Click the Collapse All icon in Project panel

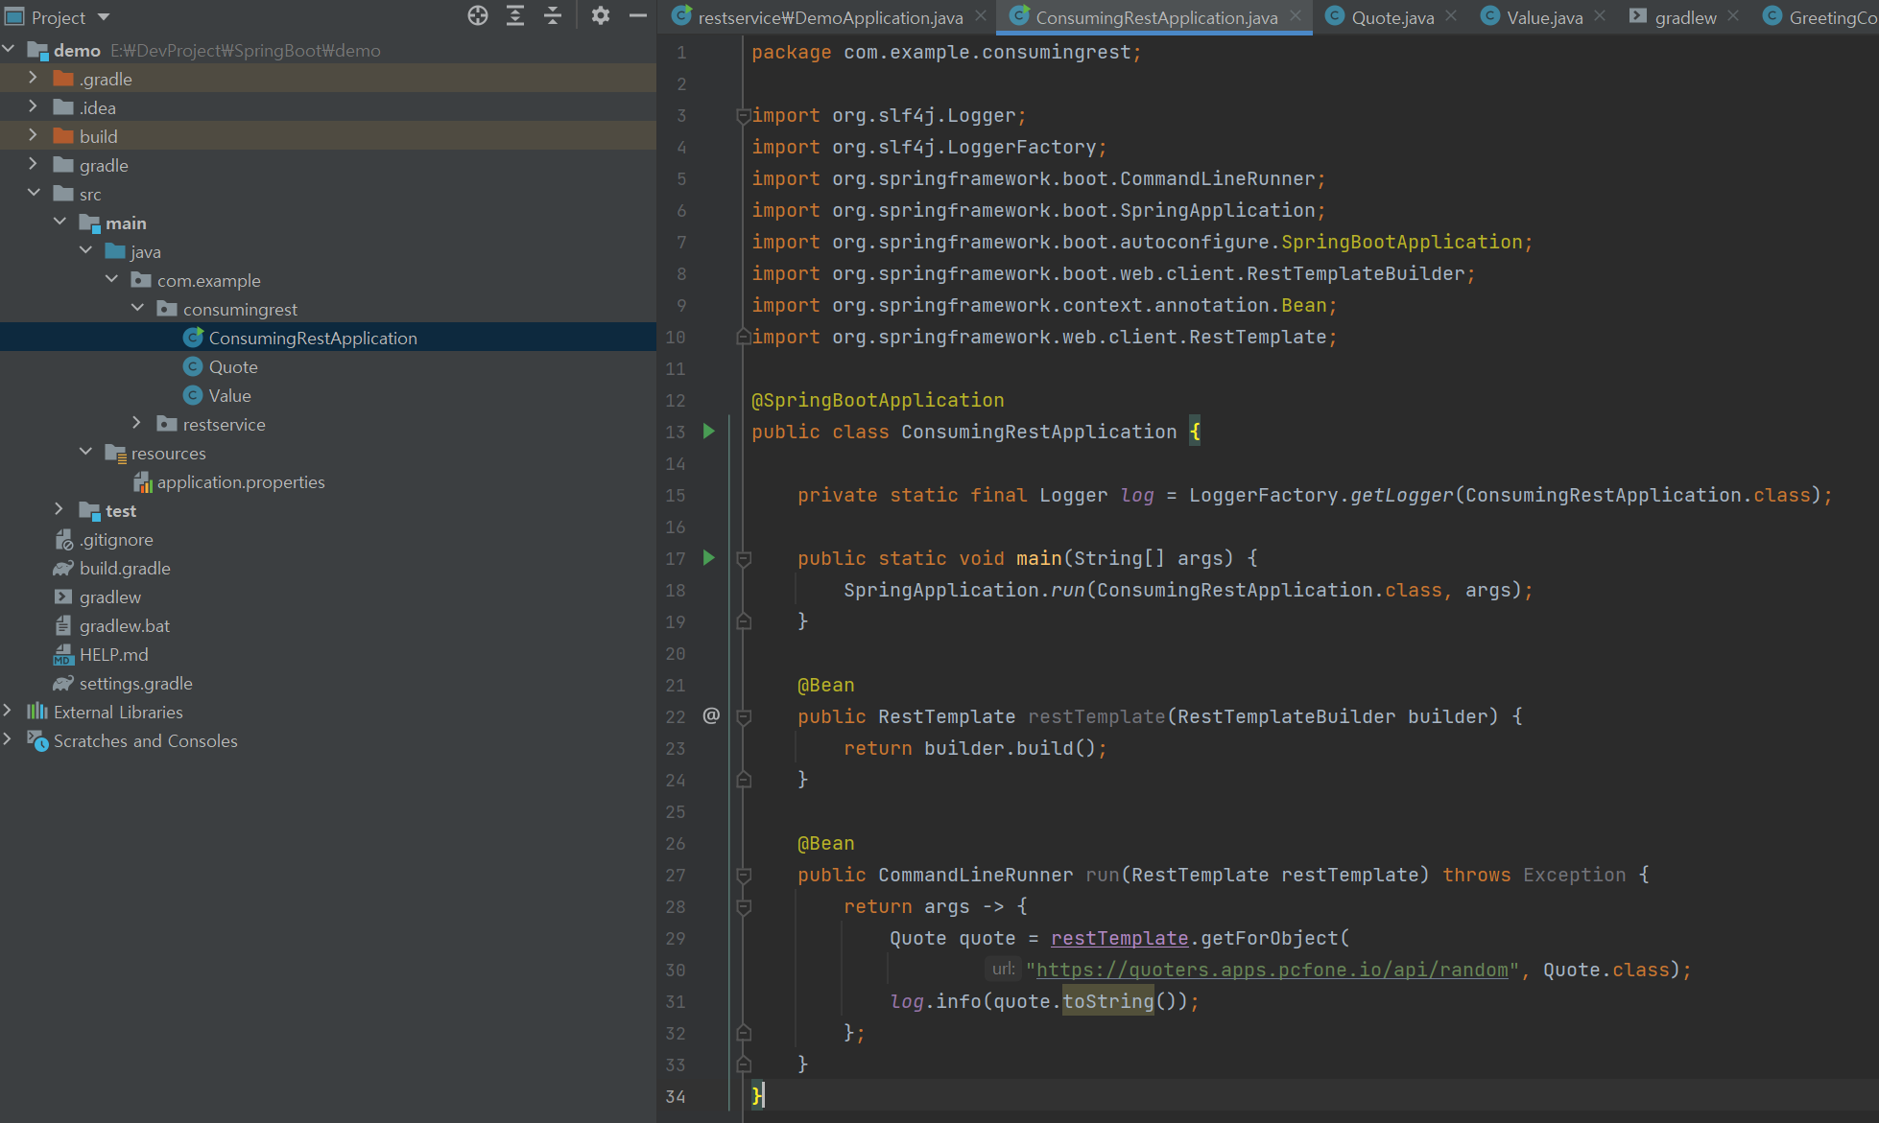click(x=553, y=15)
